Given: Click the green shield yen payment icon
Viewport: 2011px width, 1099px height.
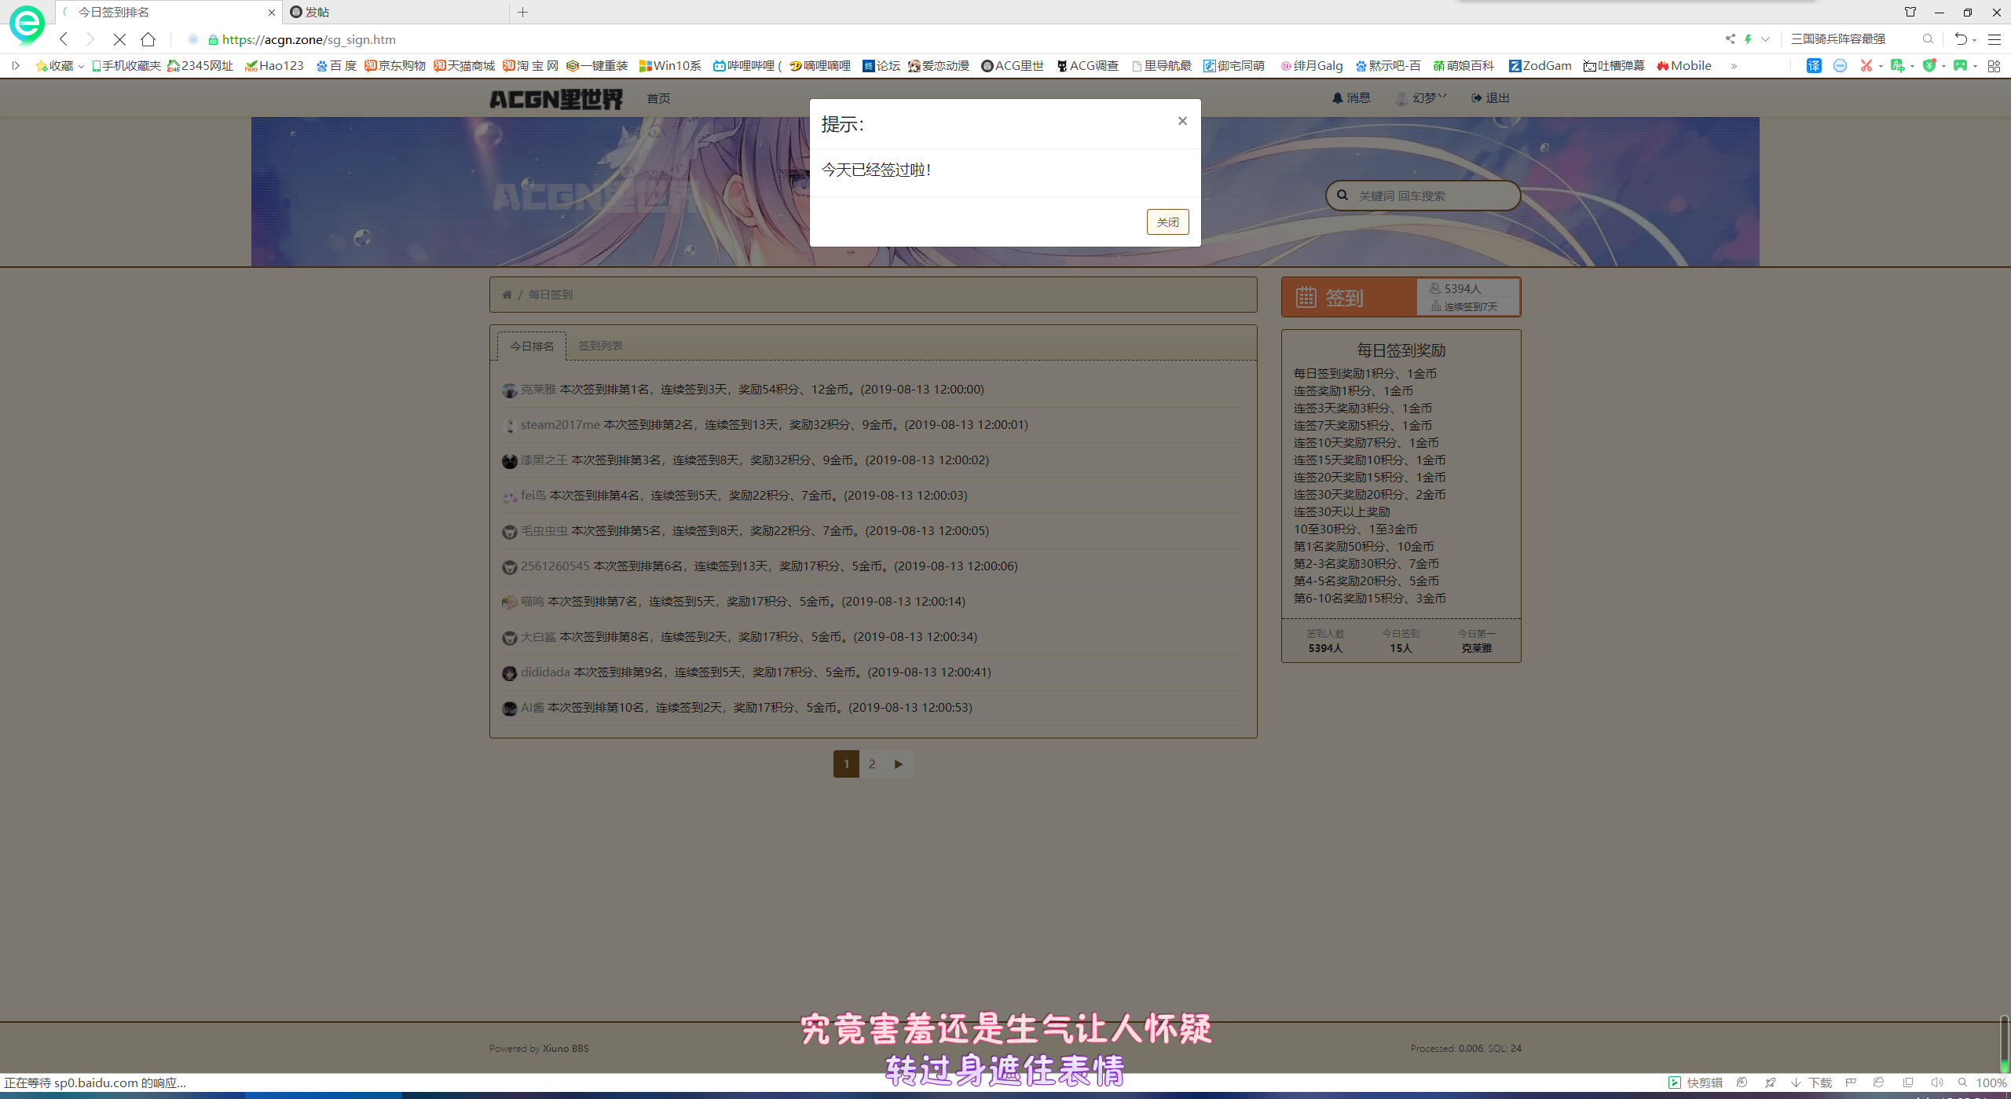Looking at the screenshot, I should [1929, 66].
